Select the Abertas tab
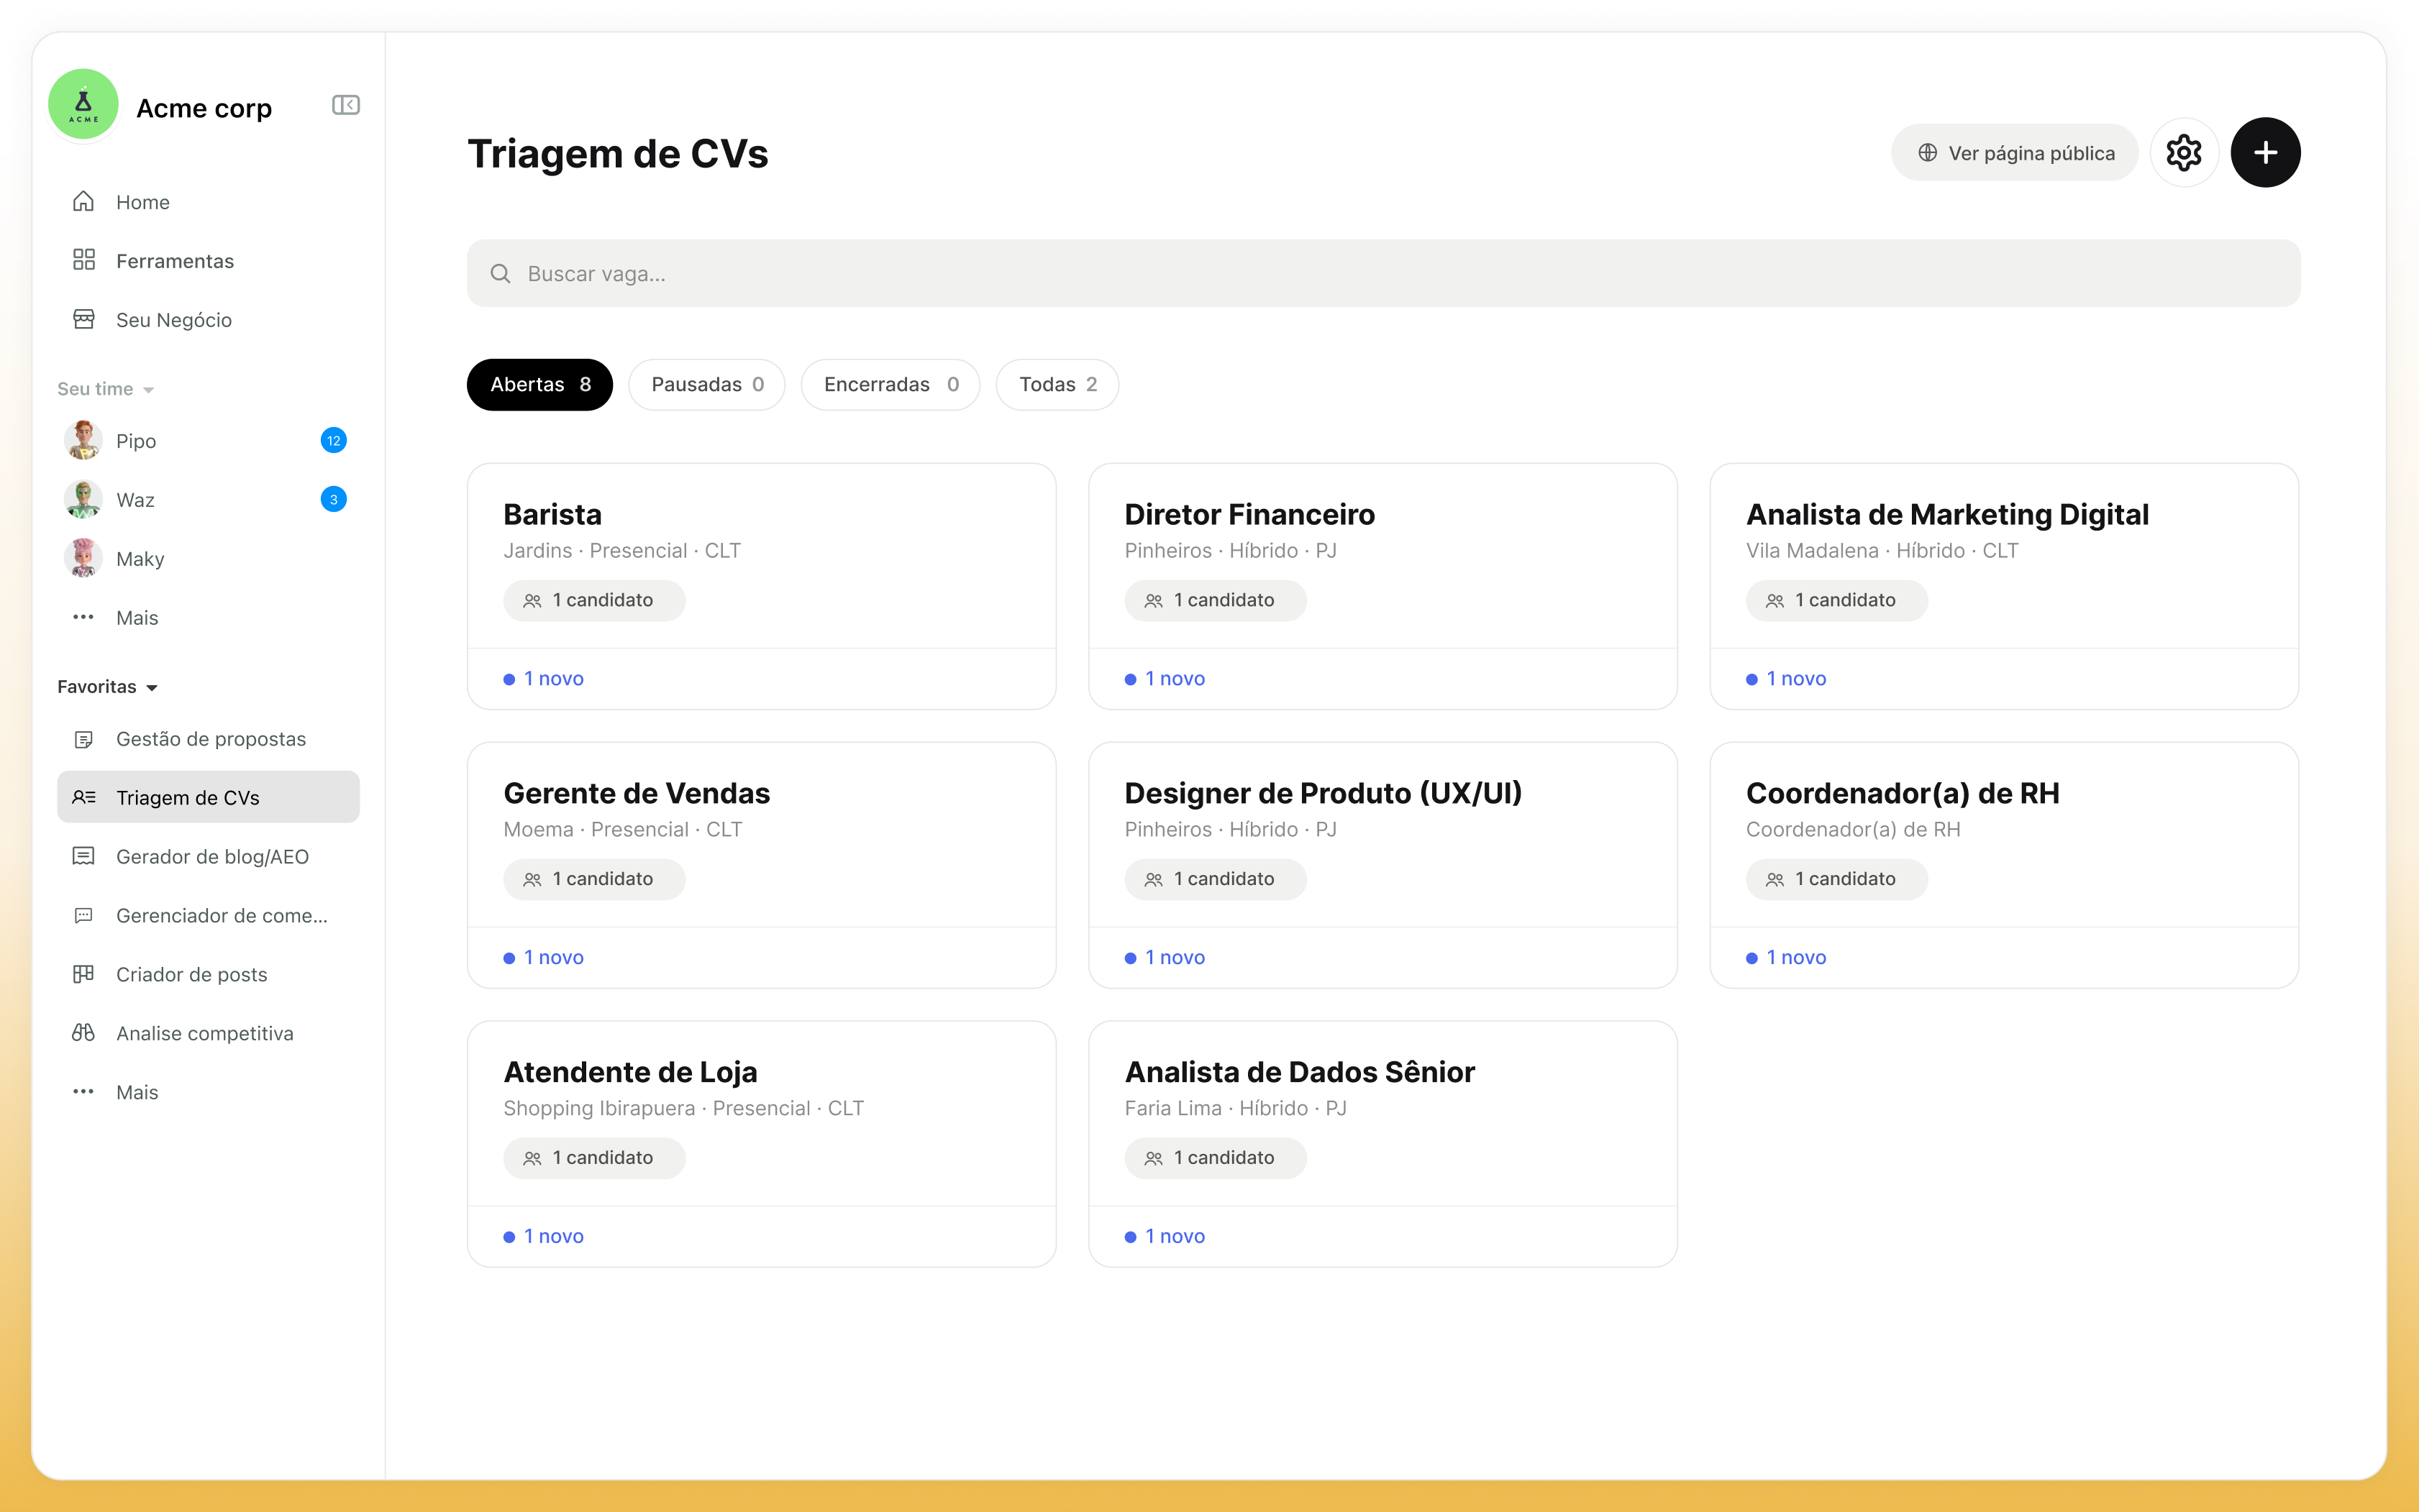 (x=539, y=385)
